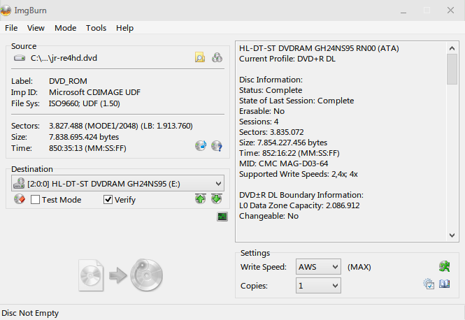Open the Create CUE file icon

point(217,57)
